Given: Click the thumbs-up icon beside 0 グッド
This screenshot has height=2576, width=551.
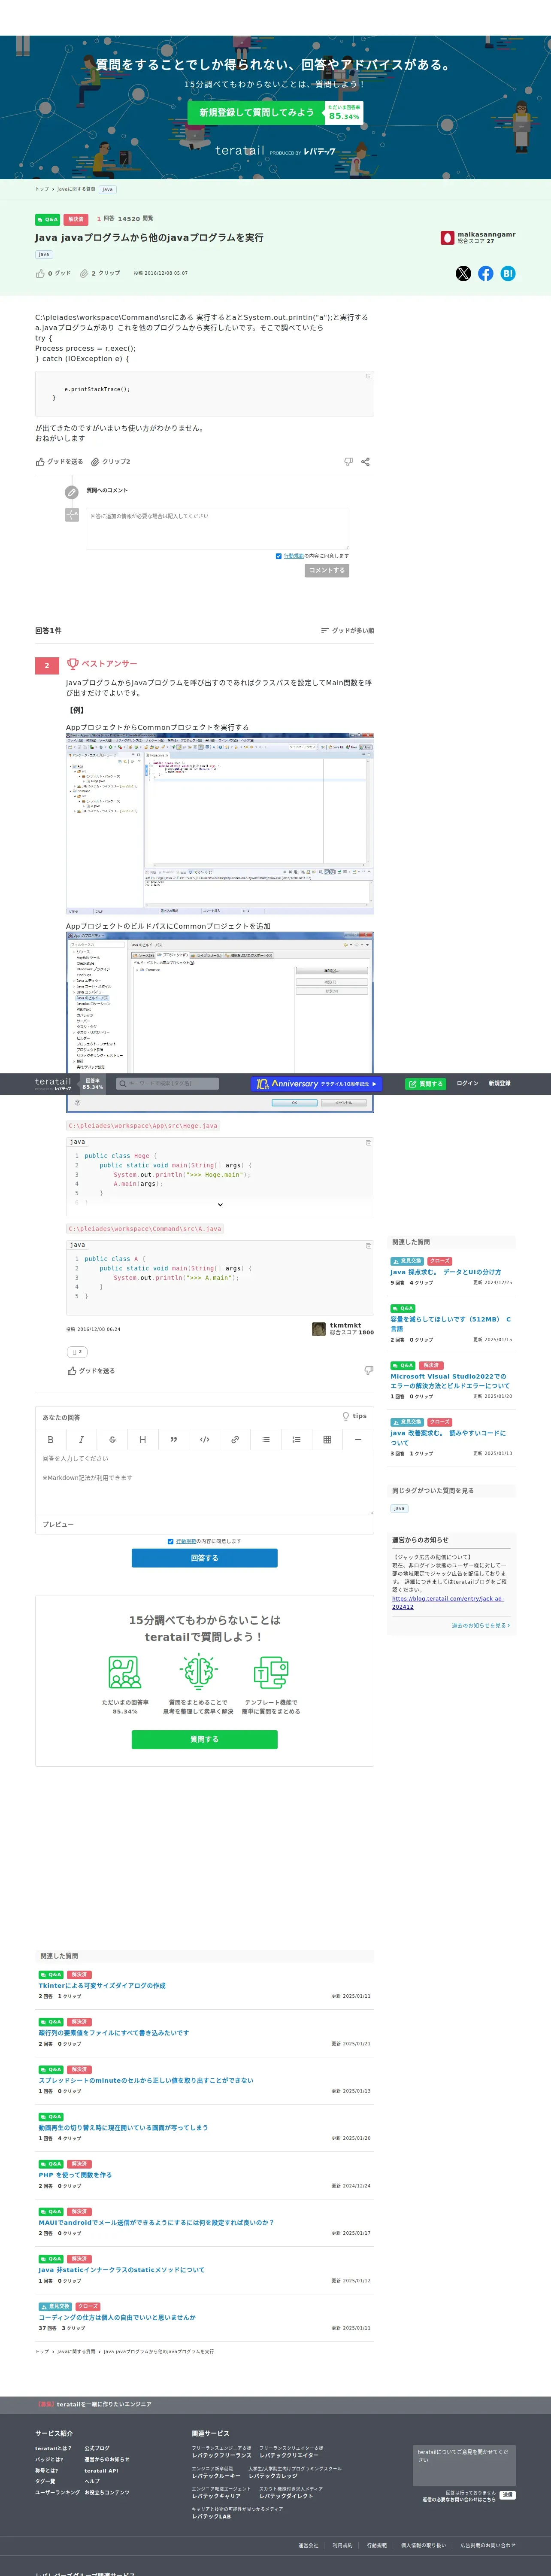Looking at the screenshot, I should (x=40, y=273).
